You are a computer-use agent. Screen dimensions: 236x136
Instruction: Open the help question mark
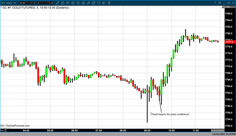pyautogui.click(x=215, y=3)
